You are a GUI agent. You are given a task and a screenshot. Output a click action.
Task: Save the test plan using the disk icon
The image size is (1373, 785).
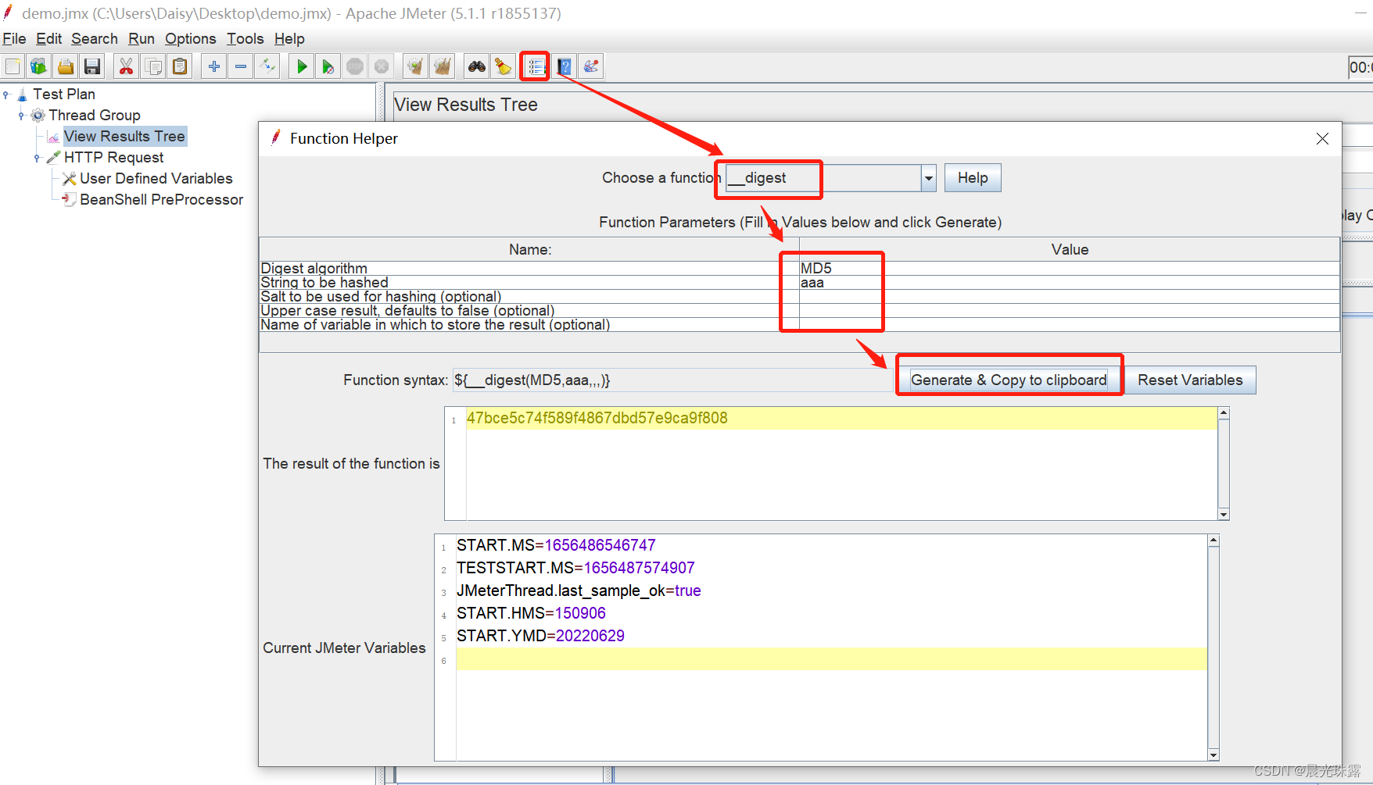pyautogui.click(x=91, y=66)
